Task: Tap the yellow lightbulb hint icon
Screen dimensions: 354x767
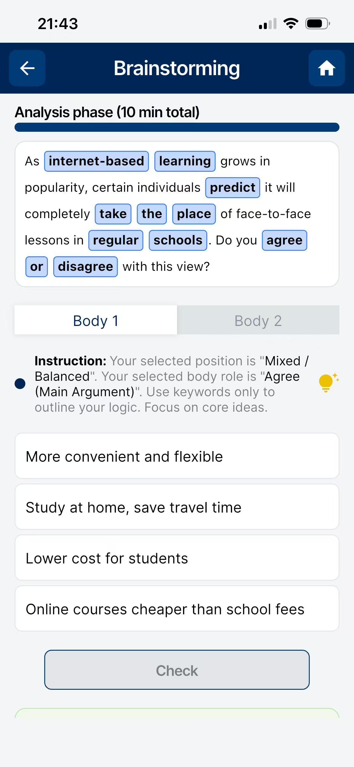Action: (327, 383)
